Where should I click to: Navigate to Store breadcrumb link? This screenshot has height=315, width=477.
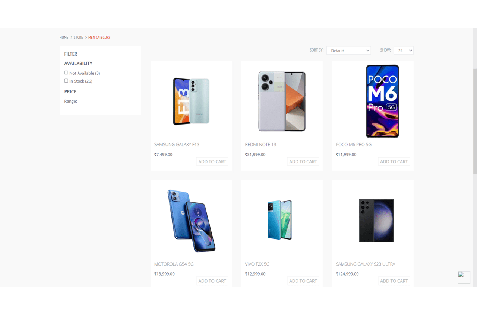[78, 38]
